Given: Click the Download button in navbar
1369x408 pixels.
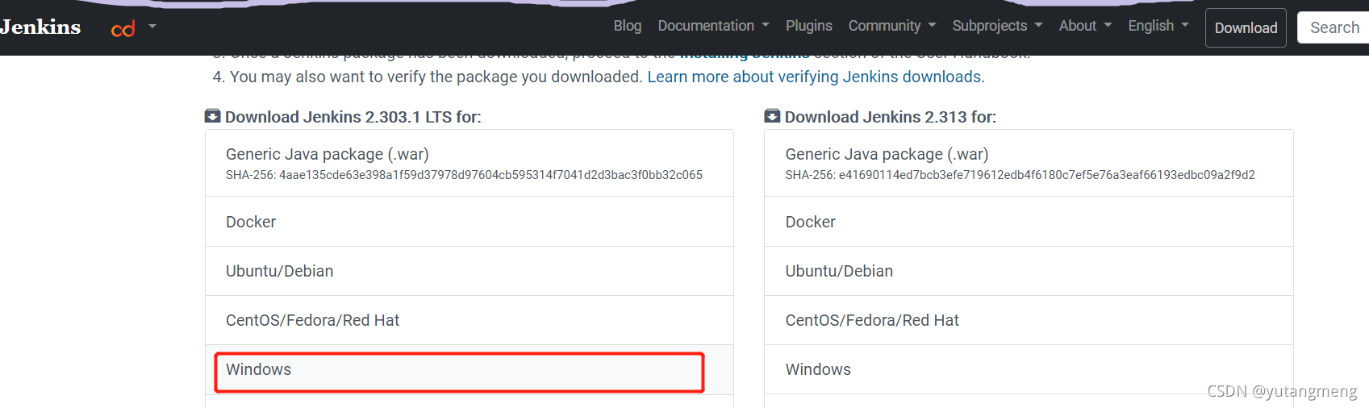Looking at the screenshot, I should [x=1246, y=28].
